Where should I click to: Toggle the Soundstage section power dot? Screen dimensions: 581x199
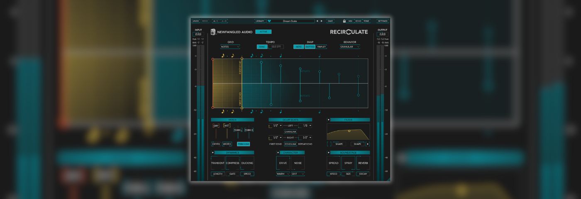click(329, 152)
